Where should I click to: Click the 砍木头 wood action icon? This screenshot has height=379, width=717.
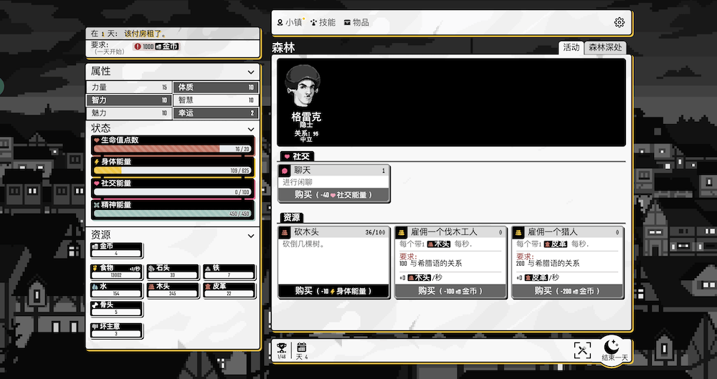284,232
